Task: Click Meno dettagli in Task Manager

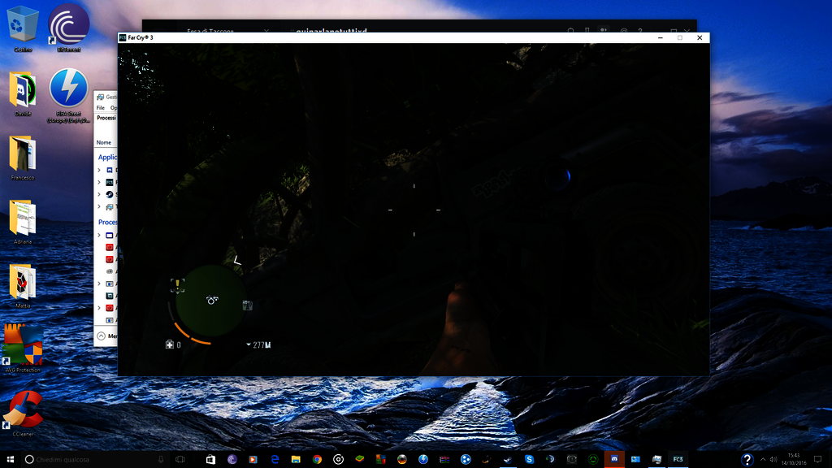Action: (107, 336)
